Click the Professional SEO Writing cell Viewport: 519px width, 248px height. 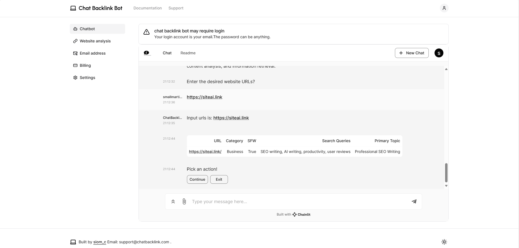pos(377,152)
